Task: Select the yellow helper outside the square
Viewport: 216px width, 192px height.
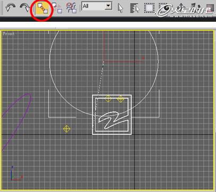Action: (x=67, y=129)
